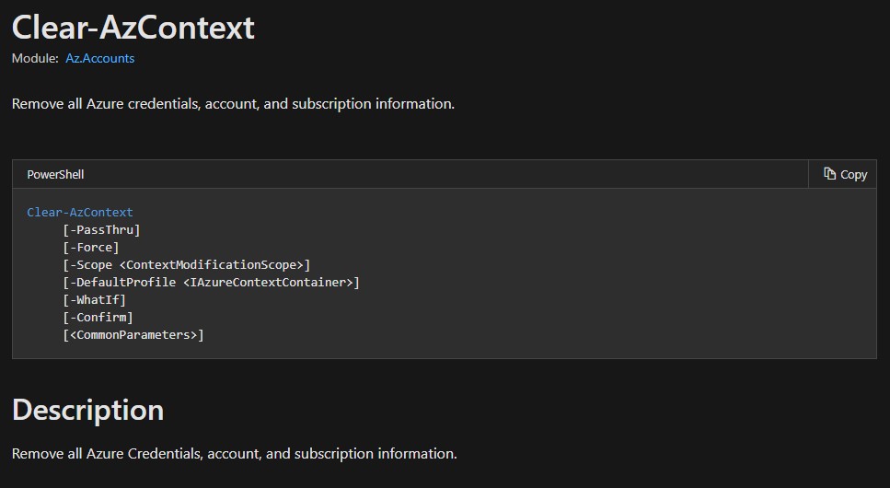Click the [-PassThru] parameter in syntax
The height and width of the screenshot is (488, 890).
[101, 229]
